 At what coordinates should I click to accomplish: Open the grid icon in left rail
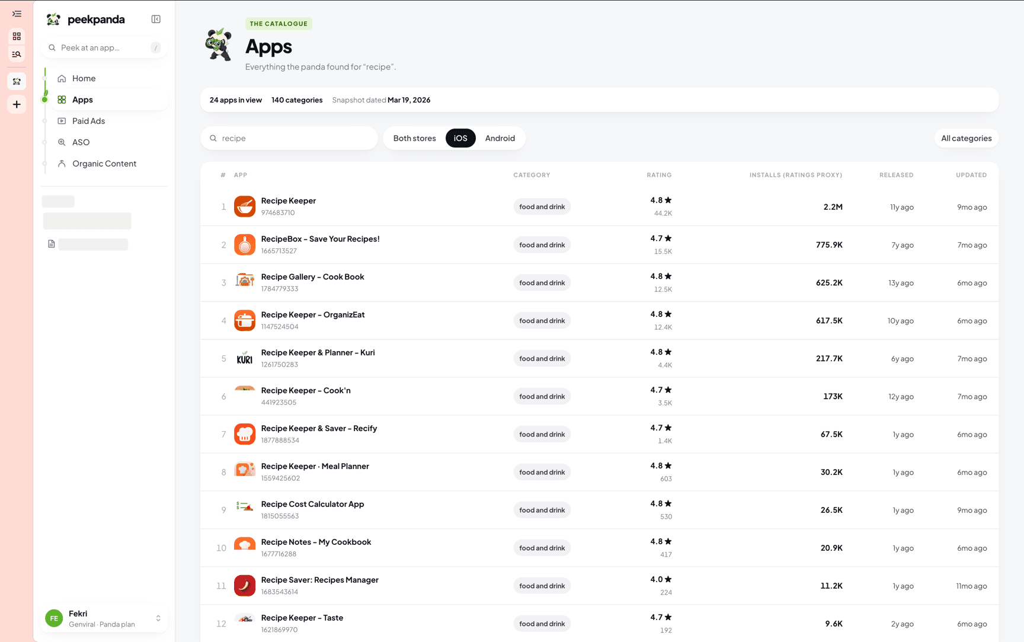click(x=17, y=36)
